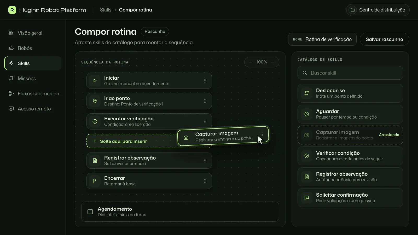The image size is (418, 235).
Task: Click the folder icon in Centro de distribuição
Action: coord(353,10)
